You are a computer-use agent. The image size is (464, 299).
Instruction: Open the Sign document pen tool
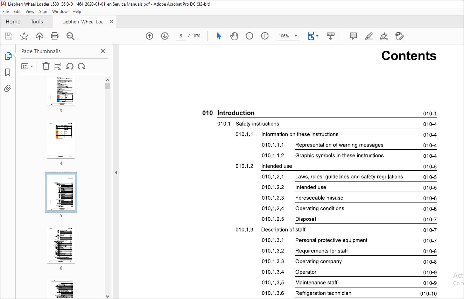(384, 36)
